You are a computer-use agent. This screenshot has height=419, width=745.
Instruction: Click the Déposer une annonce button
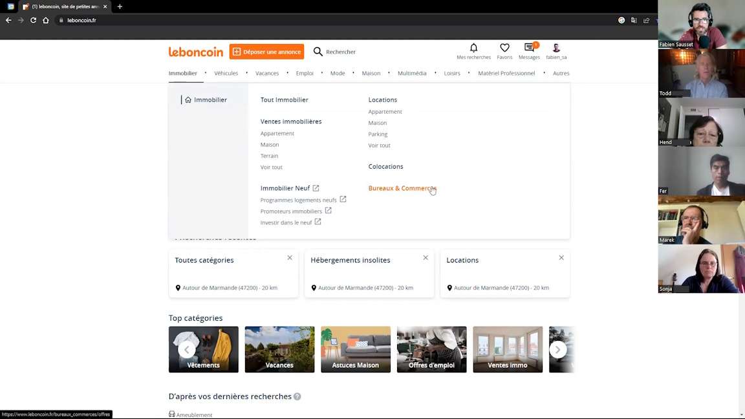point(266,52)
